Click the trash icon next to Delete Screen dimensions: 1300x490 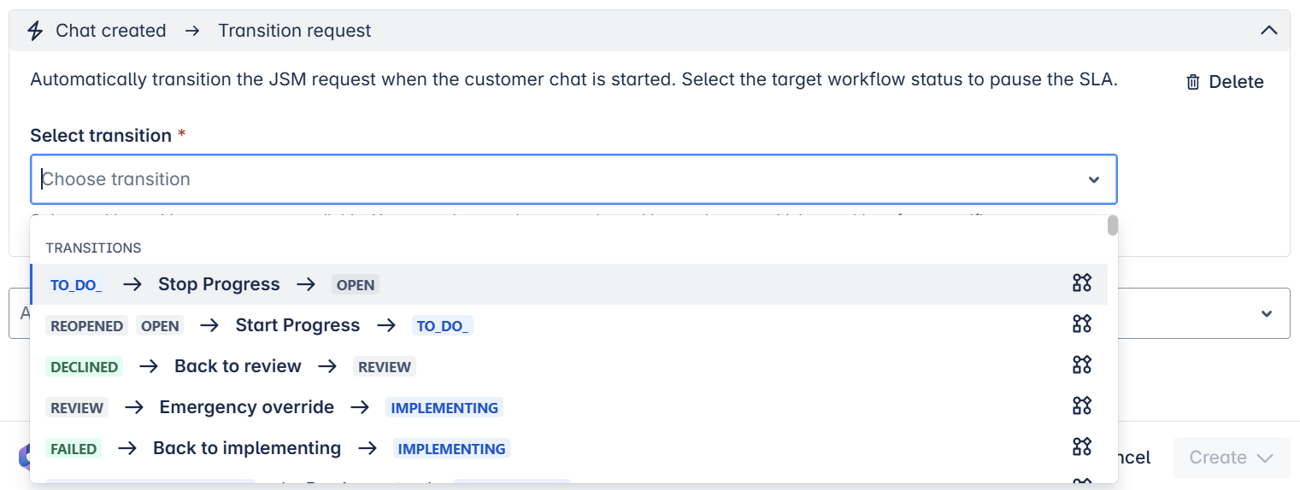coord(1193,82)
